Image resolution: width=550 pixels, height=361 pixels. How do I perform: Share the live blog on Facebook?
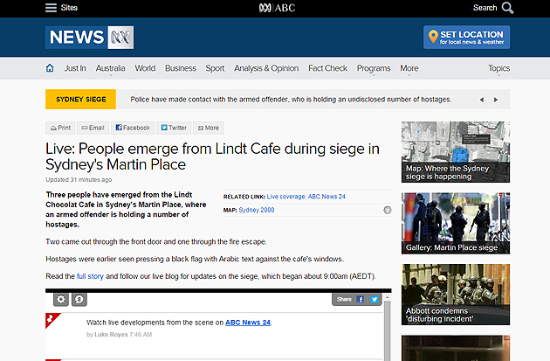(x=361, y=299)
